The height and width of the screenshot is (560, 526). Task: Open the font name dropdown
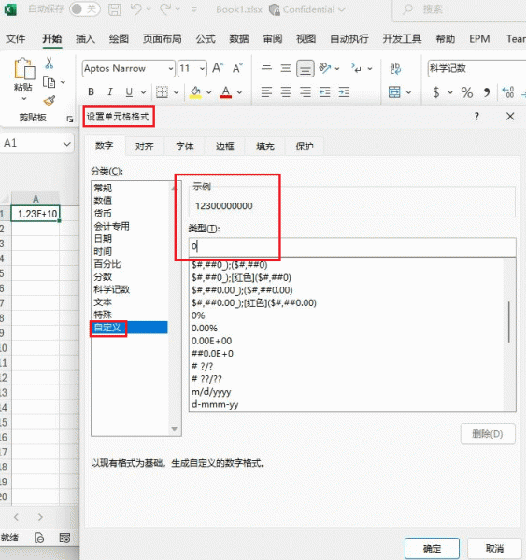(171, 68)
